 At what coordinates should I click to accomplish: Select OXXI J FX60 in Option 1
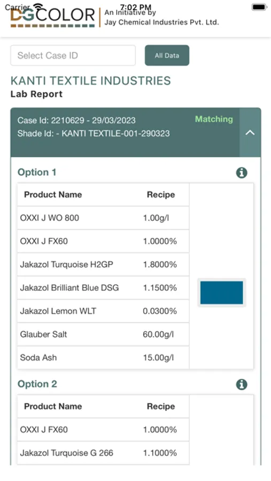point(44,241)
